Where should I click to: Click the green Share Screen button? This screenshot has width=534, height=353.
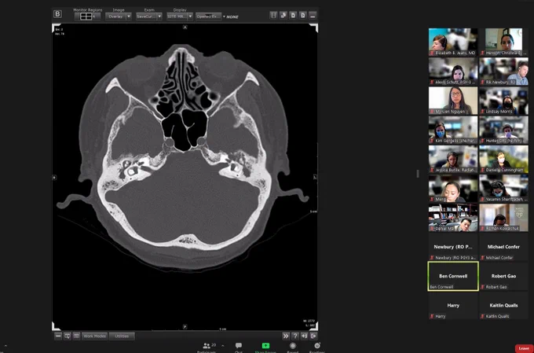pyautogui.click(x=265, y=346)
